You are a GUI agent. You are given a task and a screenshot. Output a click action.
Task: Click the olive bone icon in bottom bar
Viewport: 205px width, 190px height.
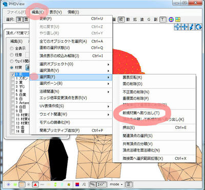click(x=69, y=185)
